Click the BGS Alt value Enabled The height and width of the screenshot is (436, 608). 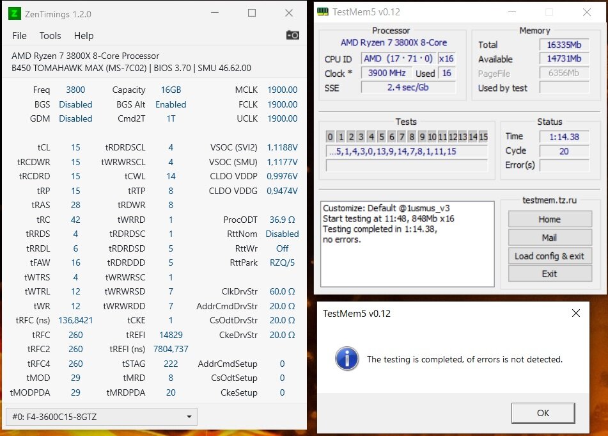pyautogui.click(x=171, y=104)
